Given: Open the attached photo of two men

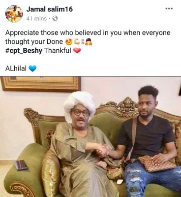Looking at the screenshot, I should (x=90, y=137).
